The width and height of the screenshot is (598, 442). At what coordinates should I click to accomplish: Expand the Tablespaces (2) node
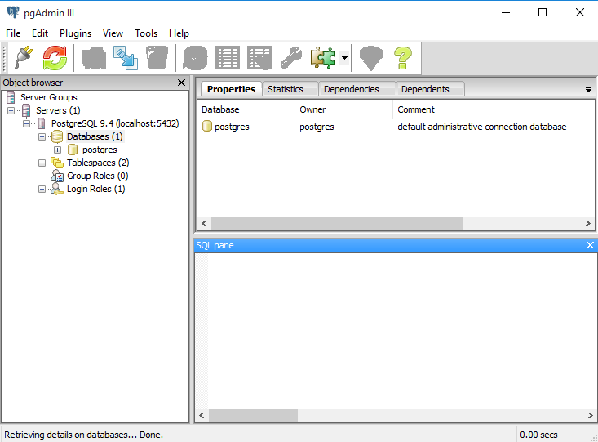pyautogui.click(x=42, y=163)
